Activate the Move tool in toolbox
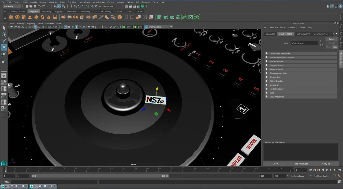The image size is (343, 189). tap(4, 47)
